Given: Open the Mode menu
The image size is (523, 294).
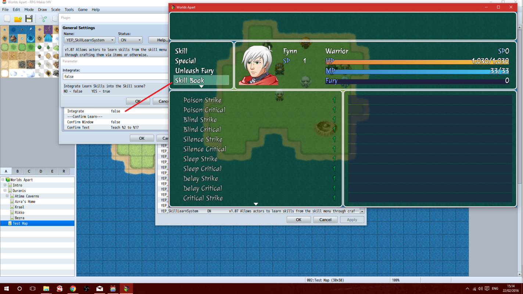Looking at the screenshot, I should coord(29,10).
